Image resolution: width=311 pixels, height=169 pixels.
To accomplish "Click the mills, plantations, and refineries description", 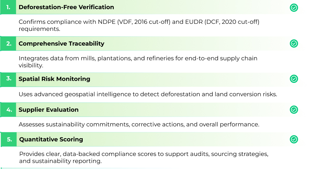I will [x=138, y=62].
